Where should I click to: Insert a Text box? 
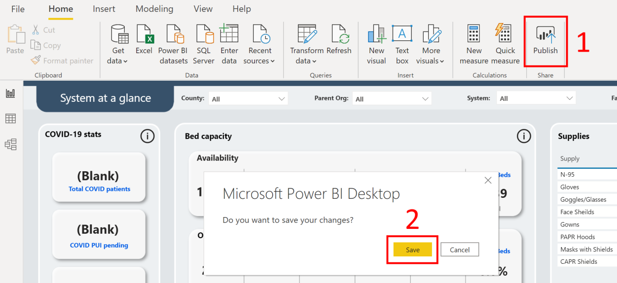tap(402, 45)
